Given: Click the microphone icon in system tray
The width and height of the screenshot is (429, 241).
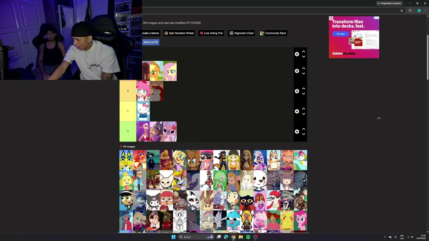Looking at the screenshot, I should coord(395,237).
